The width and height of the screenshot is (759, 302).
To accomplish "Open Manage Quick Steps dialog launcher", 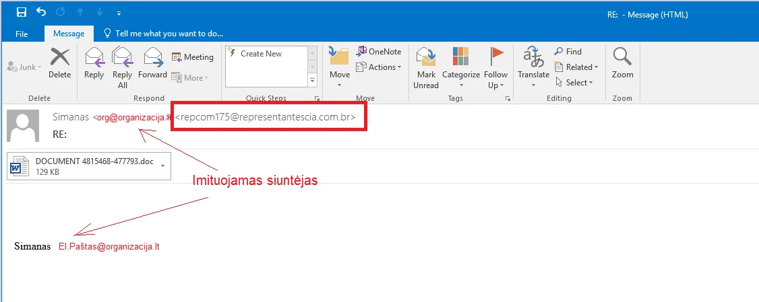I will 317,99.
